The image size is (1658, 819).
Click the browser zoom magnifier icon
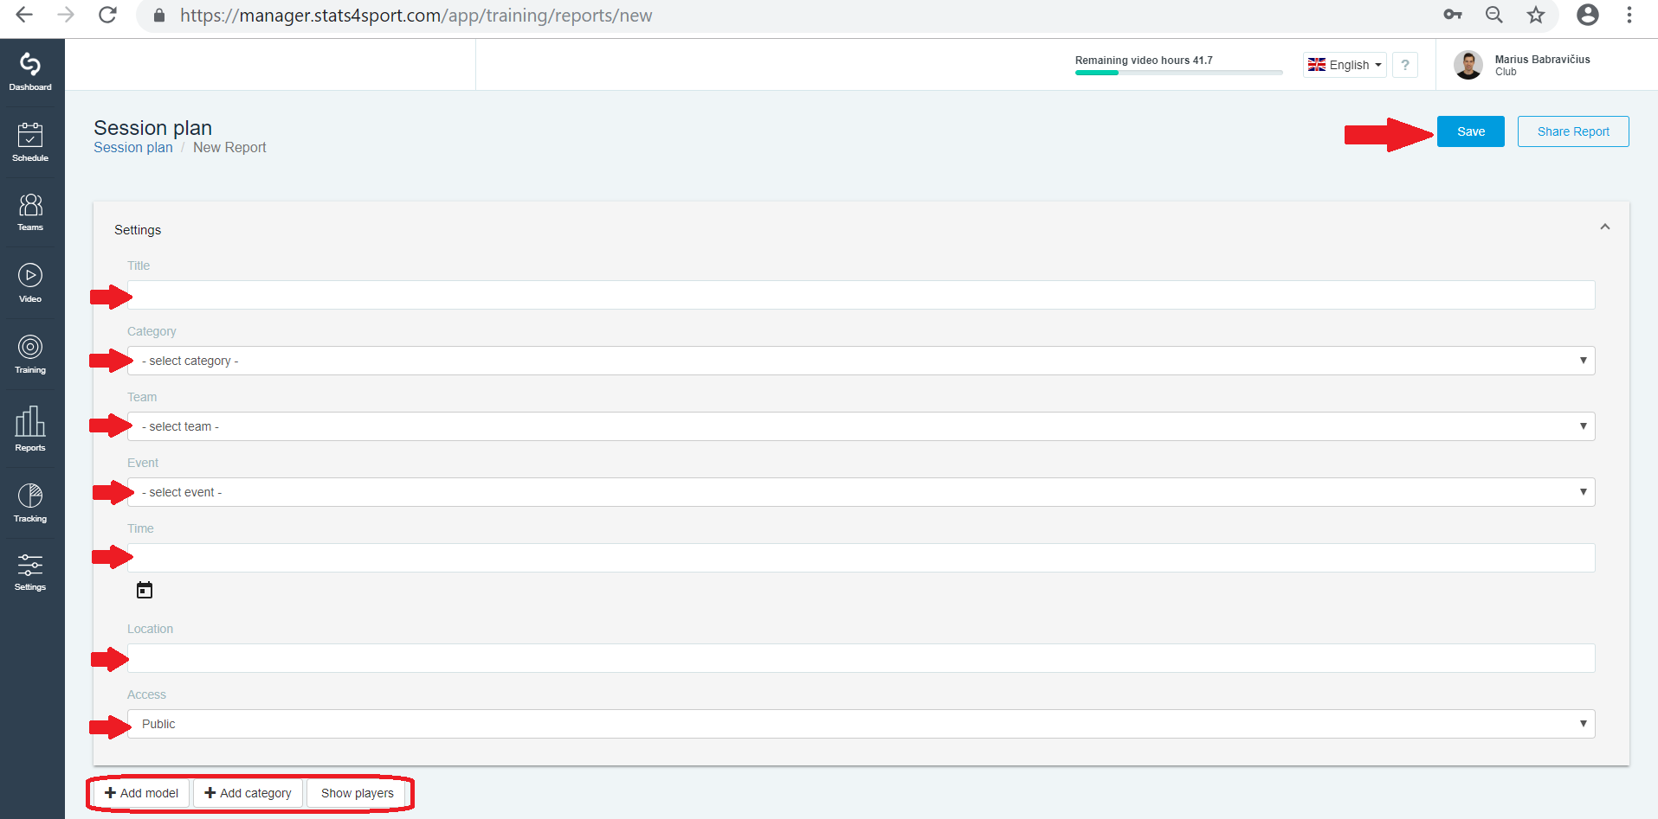click(x=1494, y=15)
